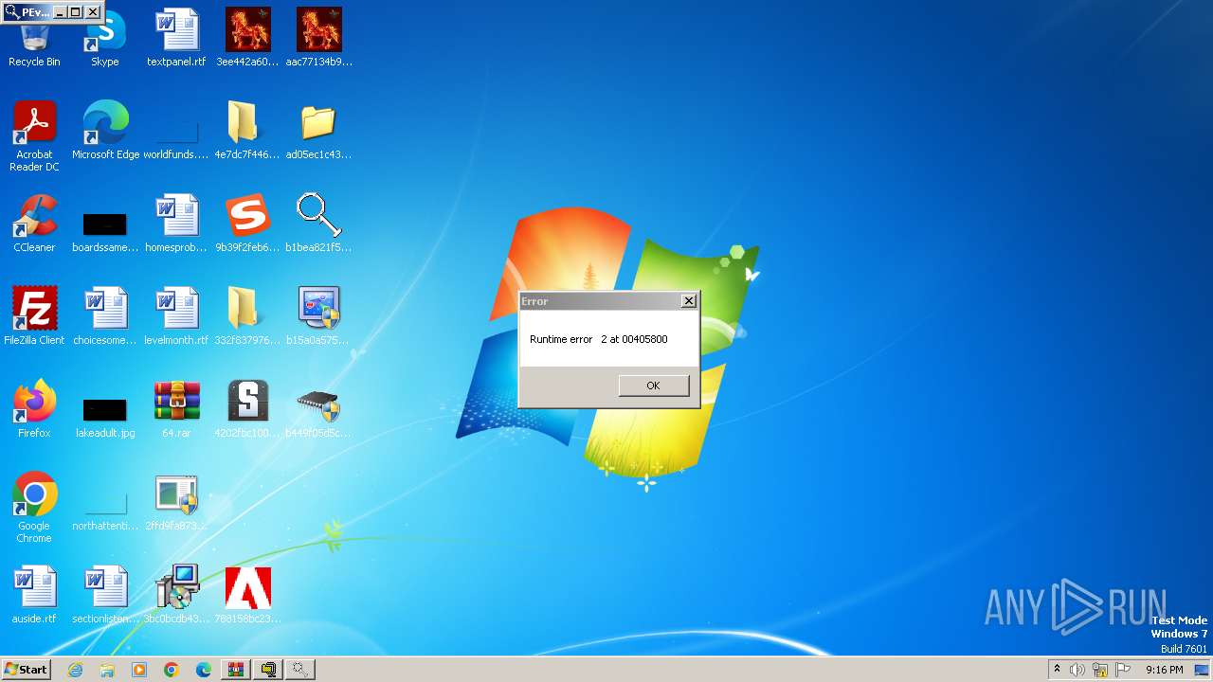Click the 9:16 PM clock
The height and width of the screenshot is (682, 1213).
coord(1164,670)
